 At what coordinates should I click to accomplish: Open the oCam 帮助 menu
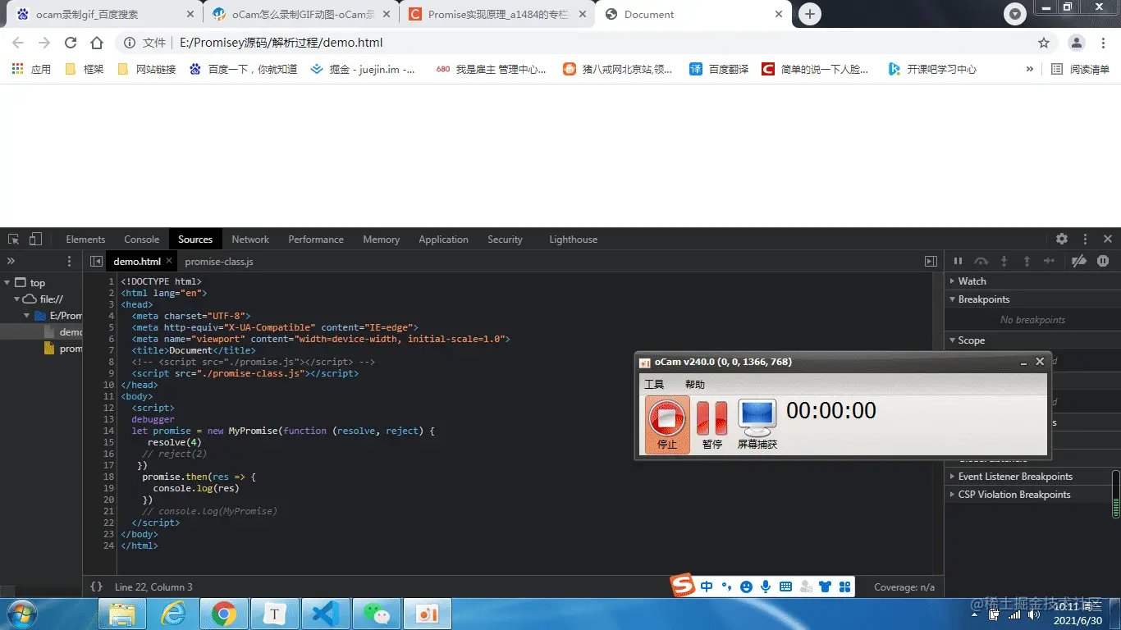click(695, 385)
